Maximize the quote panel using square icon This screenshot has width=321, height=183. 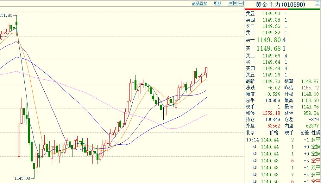[x=317, y=3]
